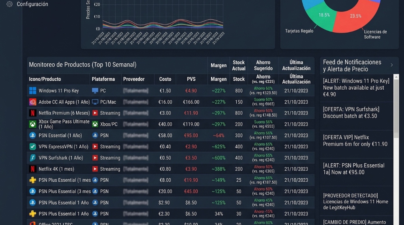Click the PSN platform icon in PSN Essential row
This screenshot has width=404, height=225.
point(95,135)
